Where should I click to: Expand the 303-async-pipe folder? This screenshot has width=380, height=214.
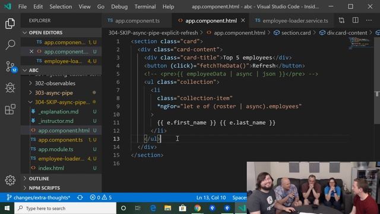pyautogui.click(x=61, y=93)
